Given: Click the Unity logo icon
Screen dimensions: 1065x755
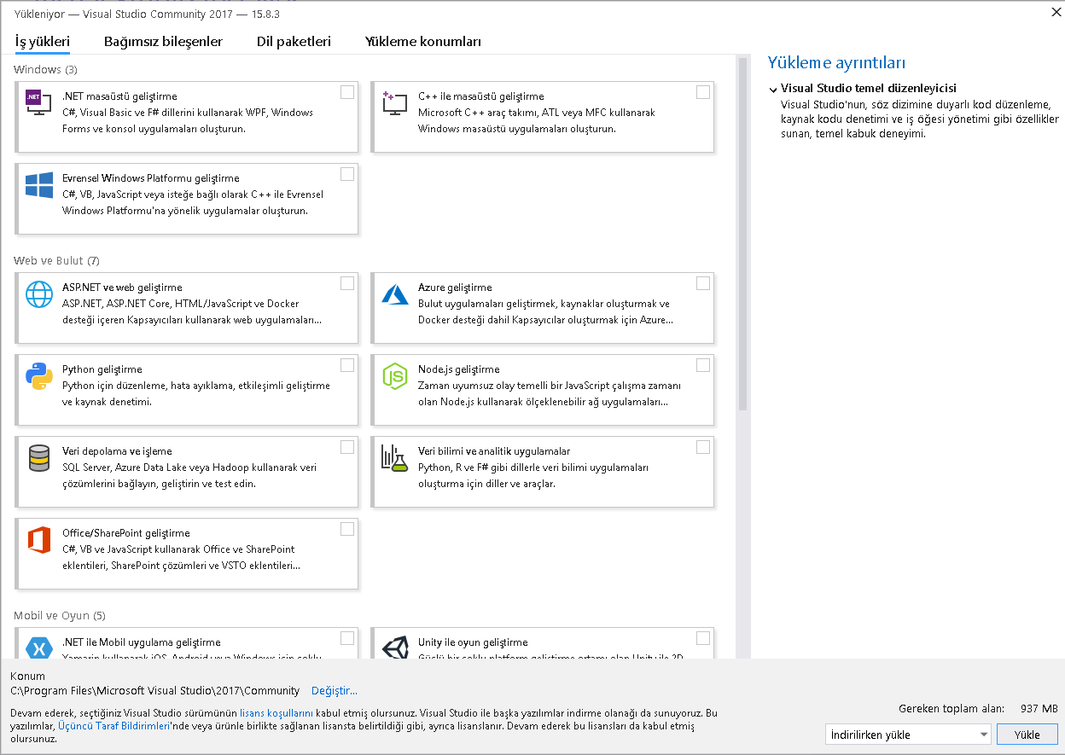Looking at the screenshot, I should click(x=395, y=648).
